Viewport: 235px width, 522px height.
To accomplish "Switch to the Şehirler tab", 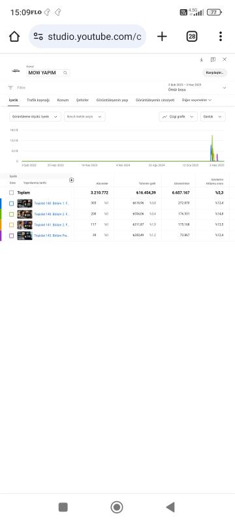I will pos(82,100).
